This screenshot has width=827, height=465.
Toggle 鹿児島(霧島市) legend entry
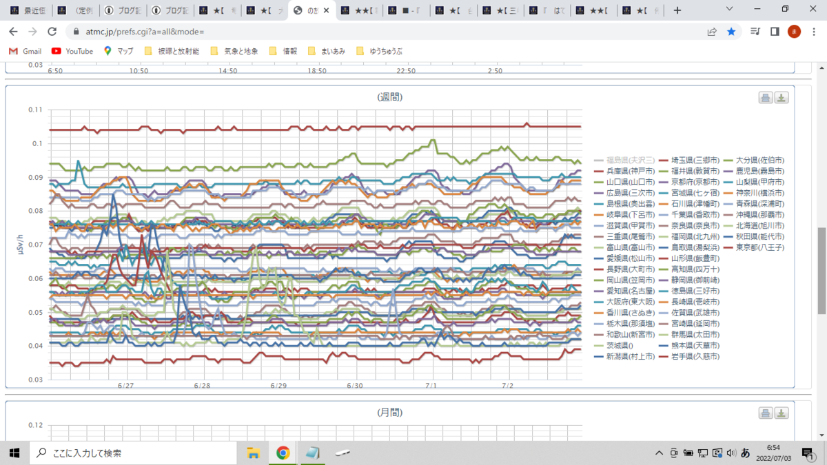754,171
